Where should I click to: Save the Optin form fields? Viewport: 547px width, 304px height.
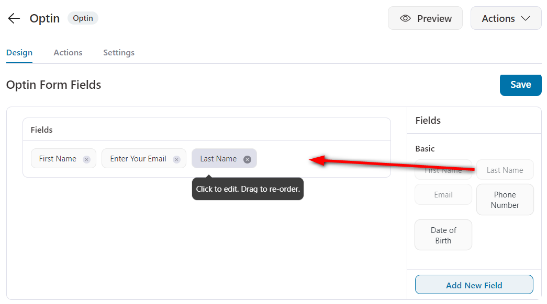(520, 85)
